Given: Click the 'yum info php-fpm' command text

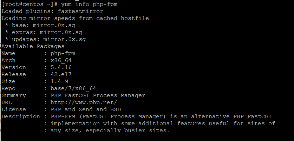Looking at the screenshot, I should coord(89,4).
